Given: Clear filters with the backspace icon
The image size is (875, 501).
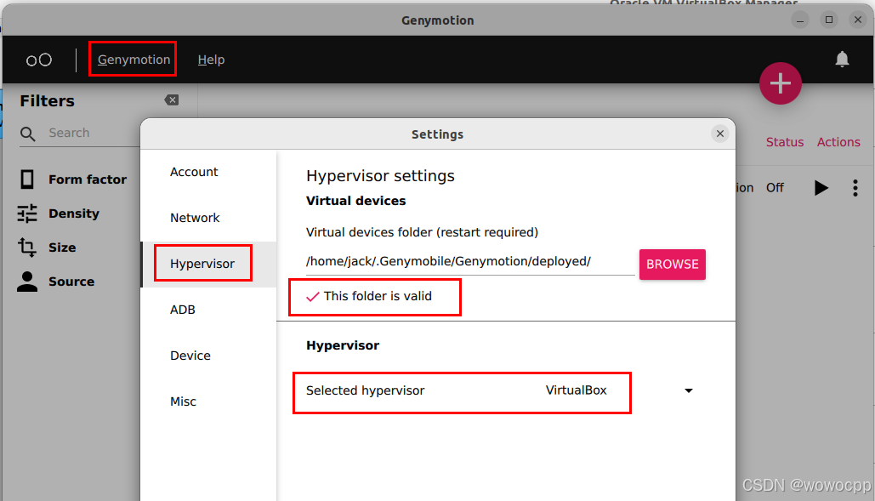Looking at the screenshot, I should tap(172, 100).
